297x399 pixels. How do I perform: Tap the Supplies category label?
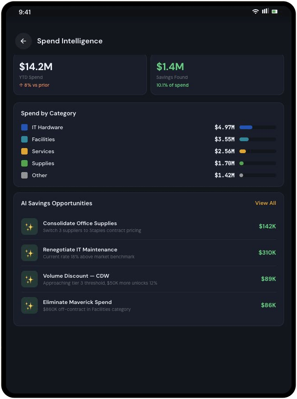pos(43,163)
